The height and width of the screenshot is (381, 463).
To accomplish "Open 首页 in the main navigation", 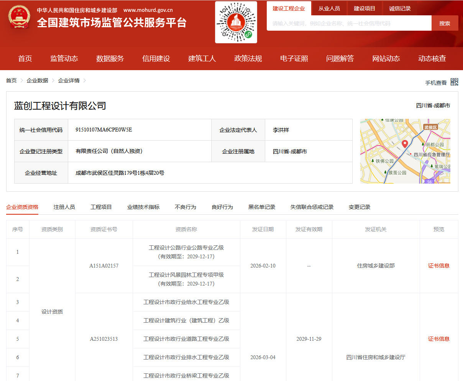I will (25, 59).
